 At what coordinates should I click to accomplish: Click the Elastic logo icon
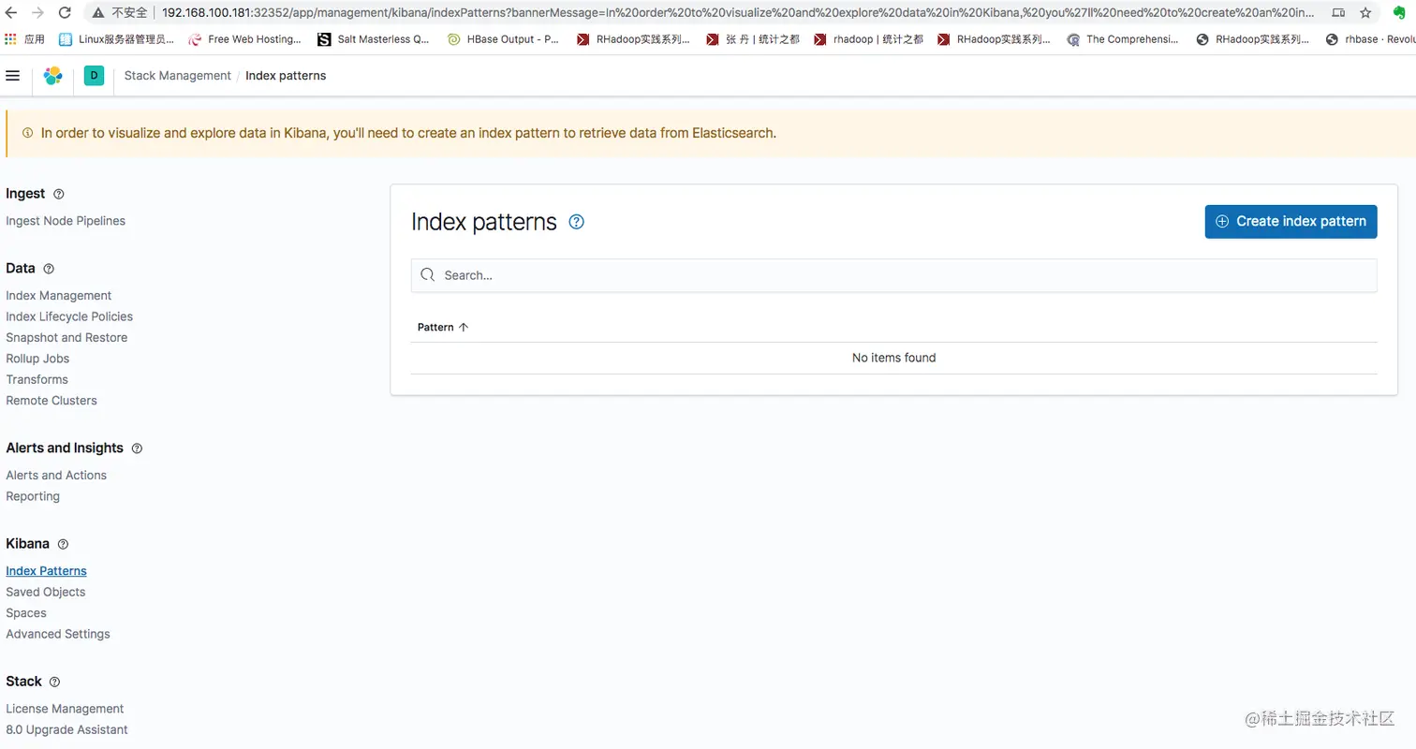[x=53, y=76]
